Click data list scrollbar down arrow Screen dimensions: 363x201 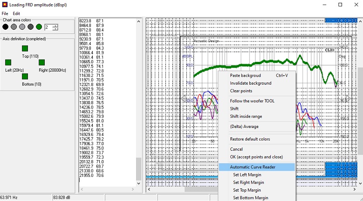(x=138, y=183)
